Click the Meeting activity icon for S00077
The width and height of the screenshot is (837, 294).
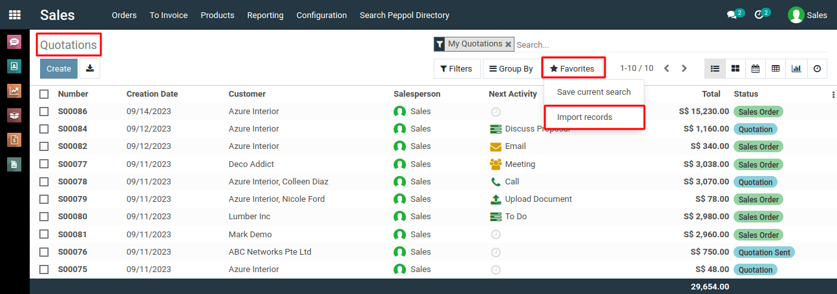tap(496, 164)
